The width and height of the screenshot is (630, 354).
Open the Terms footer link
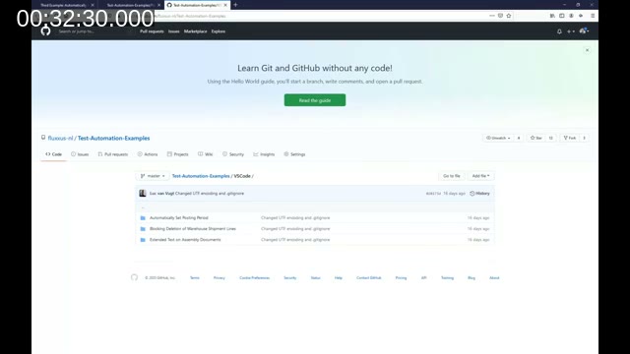point(195,277)
